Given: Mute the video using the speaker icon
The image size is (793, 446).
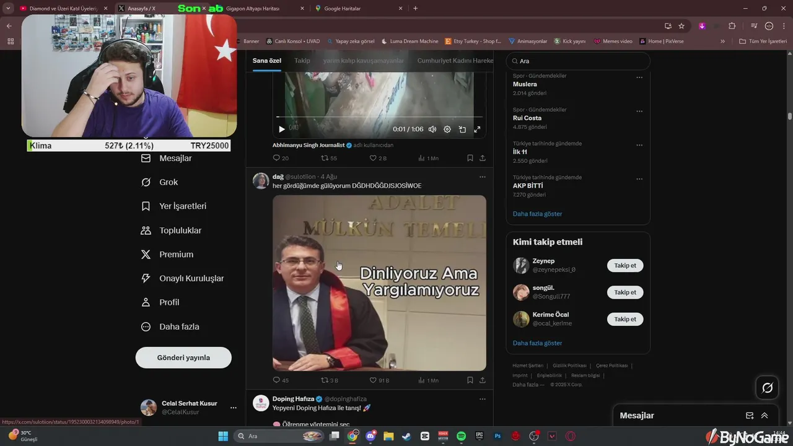Looking at the screenshot, I should click(x=432, y=129).
